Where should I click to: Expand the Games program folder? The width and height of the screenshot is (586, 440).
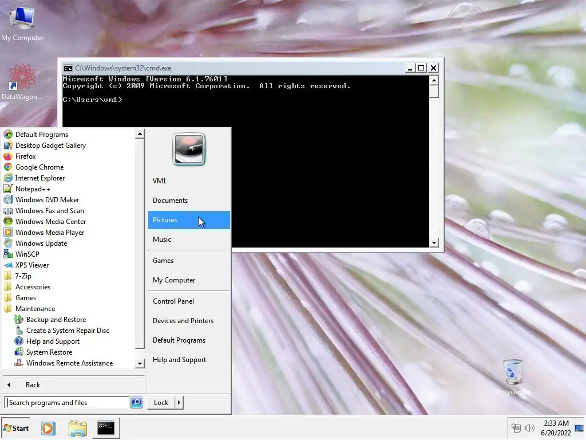[20, 297]
